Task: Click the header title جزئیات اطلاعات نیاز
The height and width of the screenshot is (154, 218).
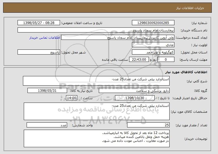Action: pyautogui.click(x=190, y=8)
